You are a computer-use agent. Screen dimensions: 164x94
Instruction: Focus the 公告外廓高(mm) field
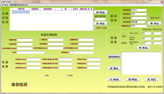[86, 48]
